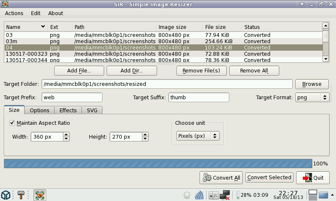Click the Add Dir button

132,71
